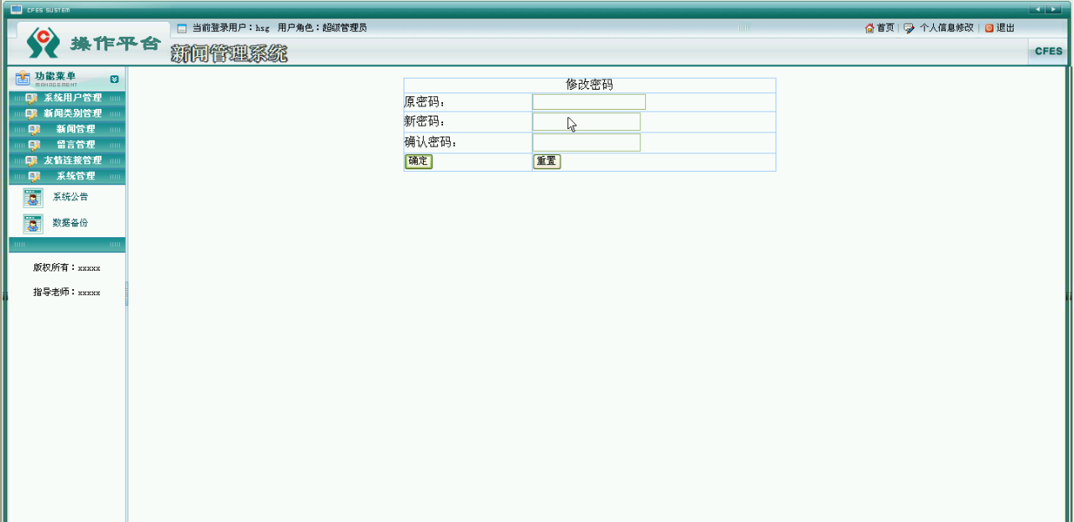Focus the 确认密码 input field
Image resolution: width=1074 pixels, height=522 pixels.
(x=587, y=142)
